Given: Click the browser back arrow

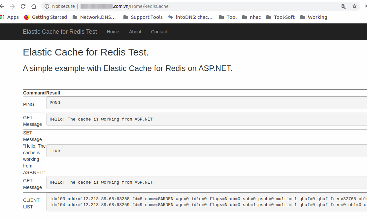Looking at the screenshot, I should click(2, 6).
